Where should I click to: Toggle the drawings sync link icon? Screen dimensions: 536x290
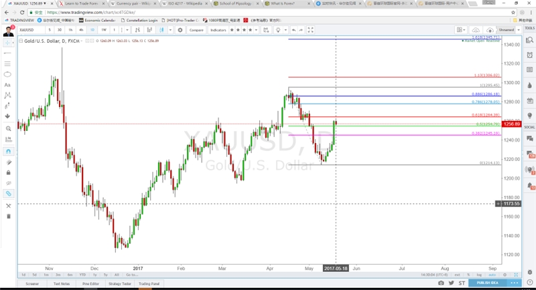point(8,194)
